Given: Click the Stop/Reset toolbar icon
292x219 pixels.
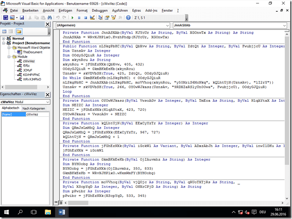Looking at the screenshot, I should click(x=85, y=17).
